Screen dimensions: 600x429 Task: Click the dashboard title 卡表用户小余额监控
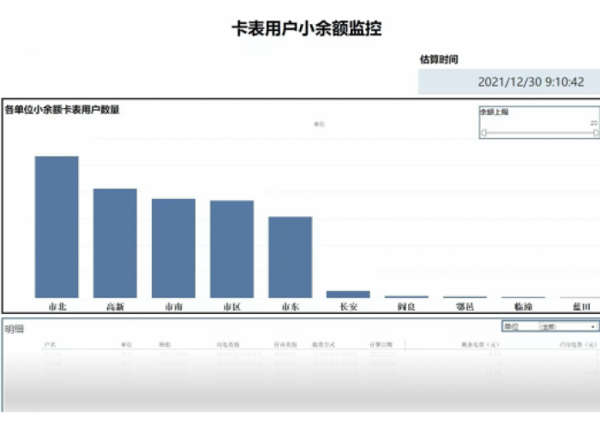tap(307, 28)
